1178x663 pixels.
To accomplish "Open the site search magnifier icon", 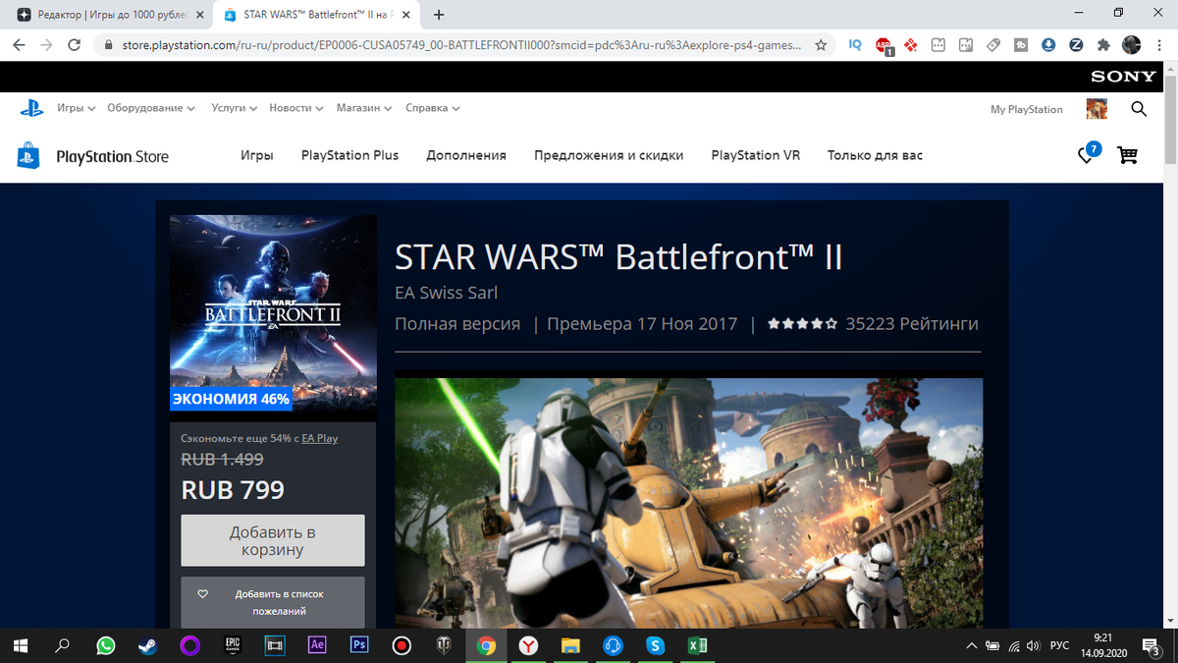I will coord(1139,108).
